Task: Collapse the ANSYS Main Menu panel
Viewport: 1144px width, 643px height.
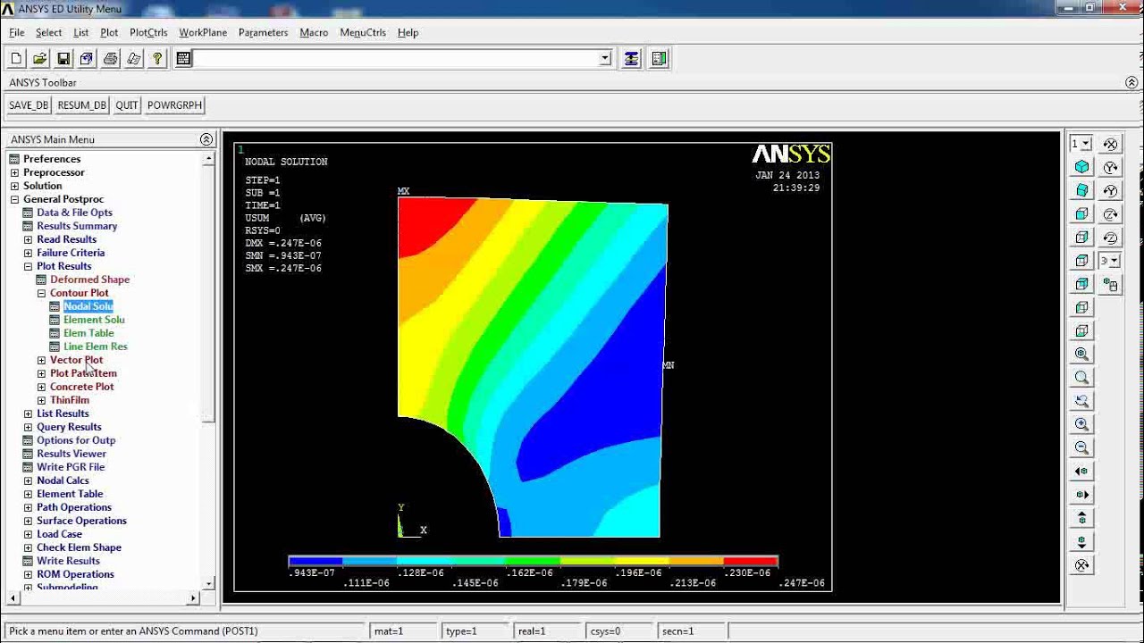Action: pyautogui.click(x=206, y=139)
